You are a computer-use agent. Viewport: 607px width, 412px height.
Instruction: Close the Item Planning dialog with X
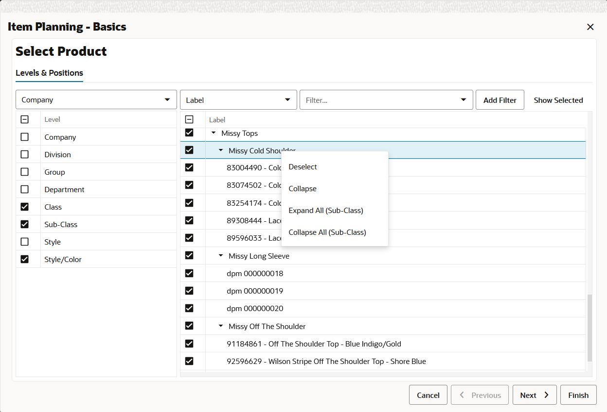coord(590,27)
